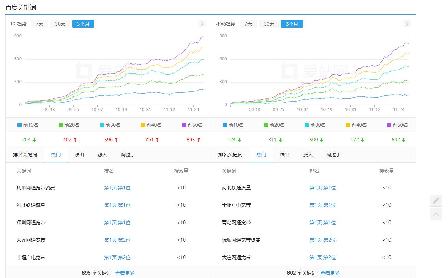Open PC 涨入 tab
This screenshot has height=278, width=448.
(103, 155)
